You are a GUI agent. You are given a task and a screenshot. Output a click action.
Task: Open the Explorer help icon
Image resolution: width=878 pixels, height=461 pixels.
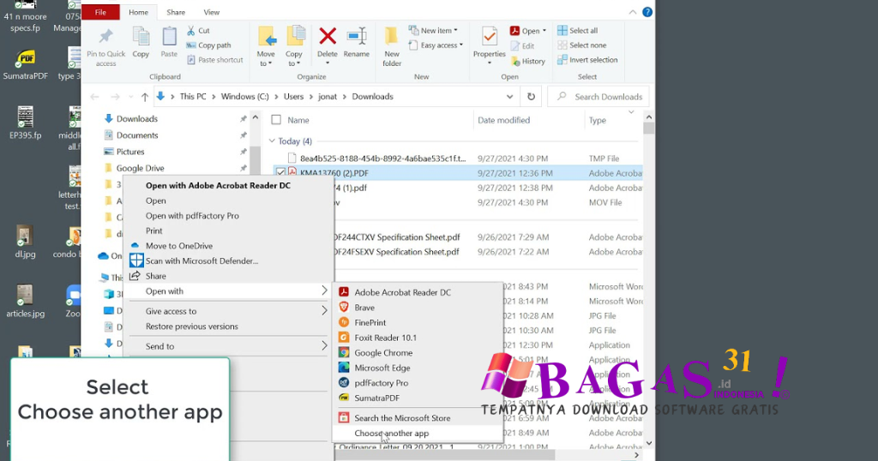tap(647, 12)
